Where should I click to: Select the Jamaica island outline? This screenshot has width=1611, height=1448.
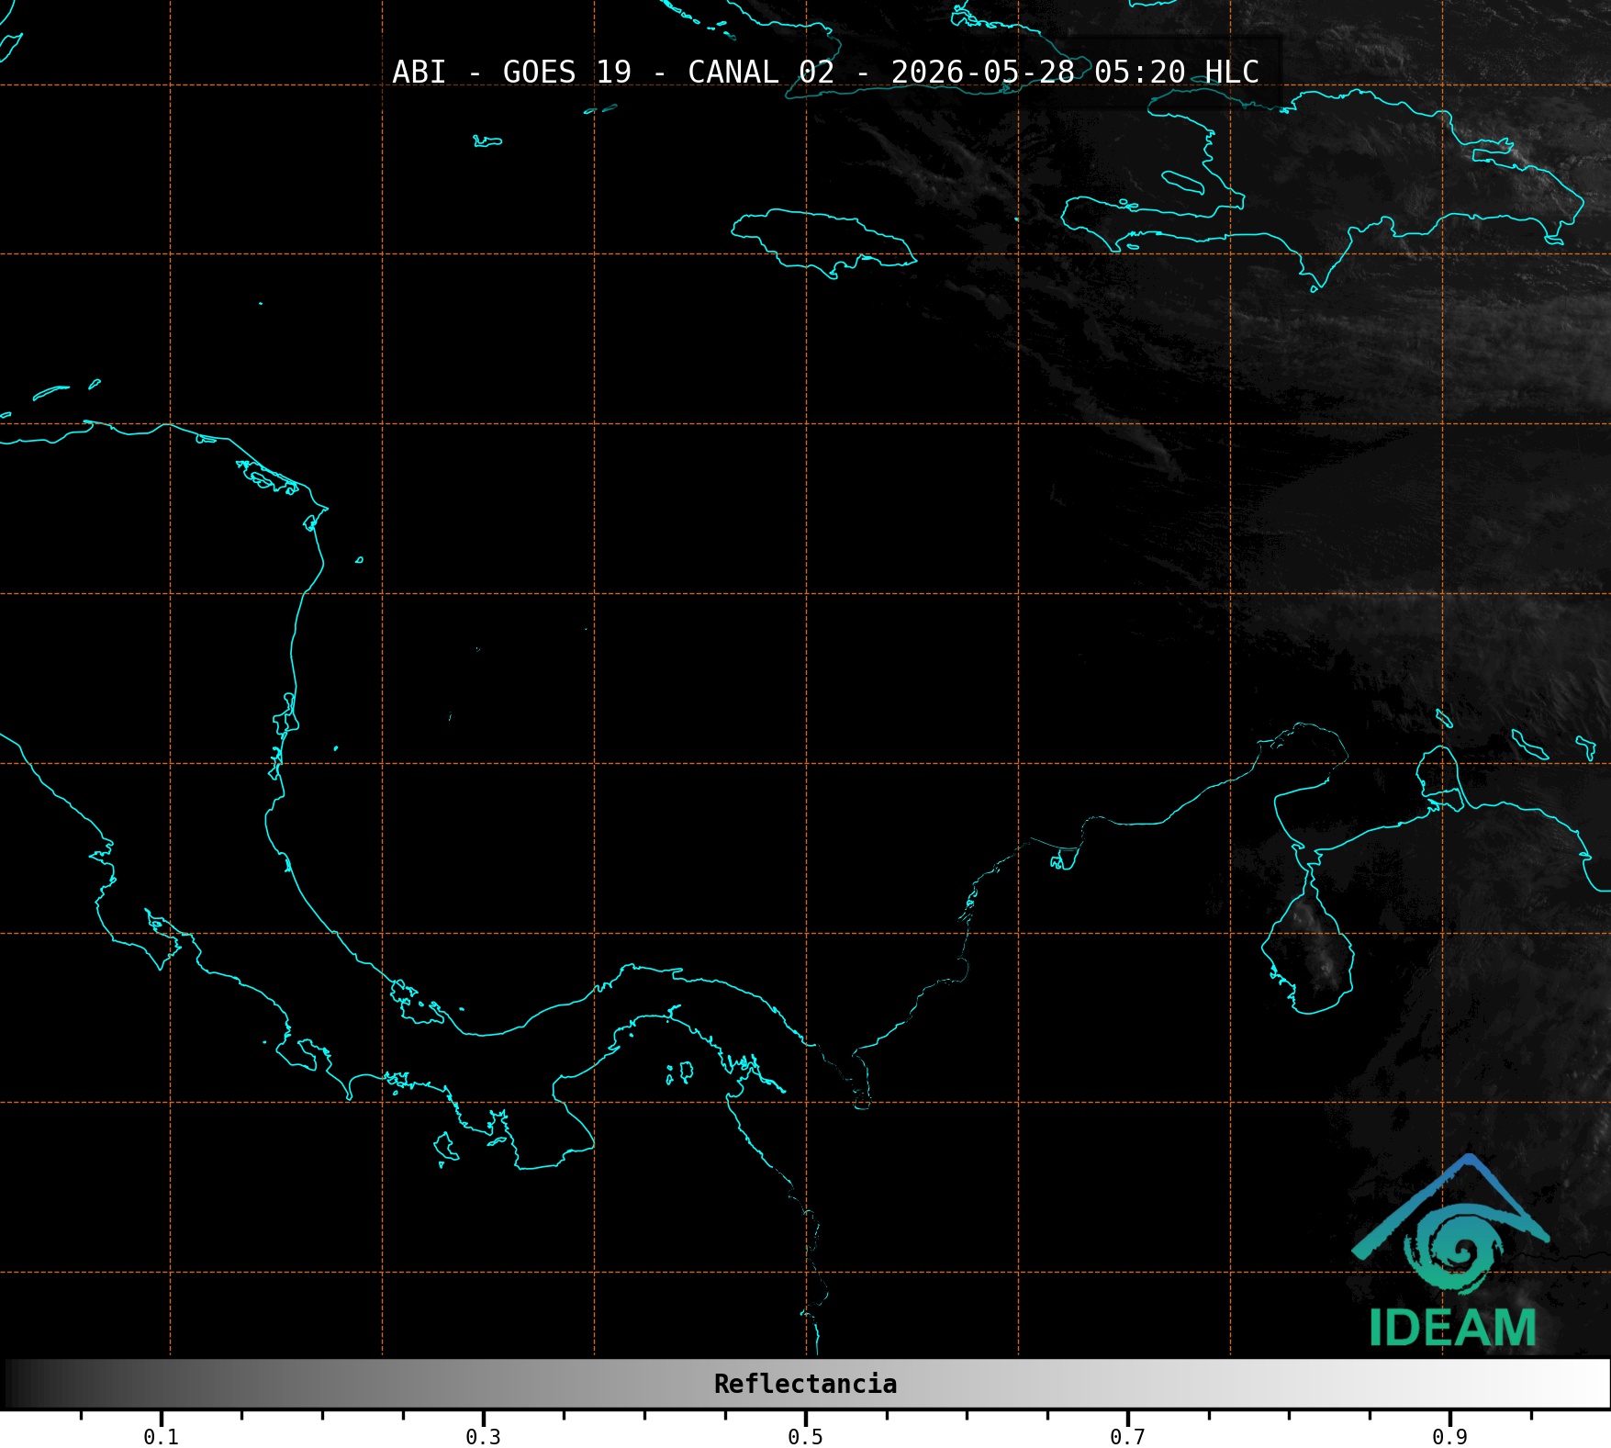tap(823, 243)
